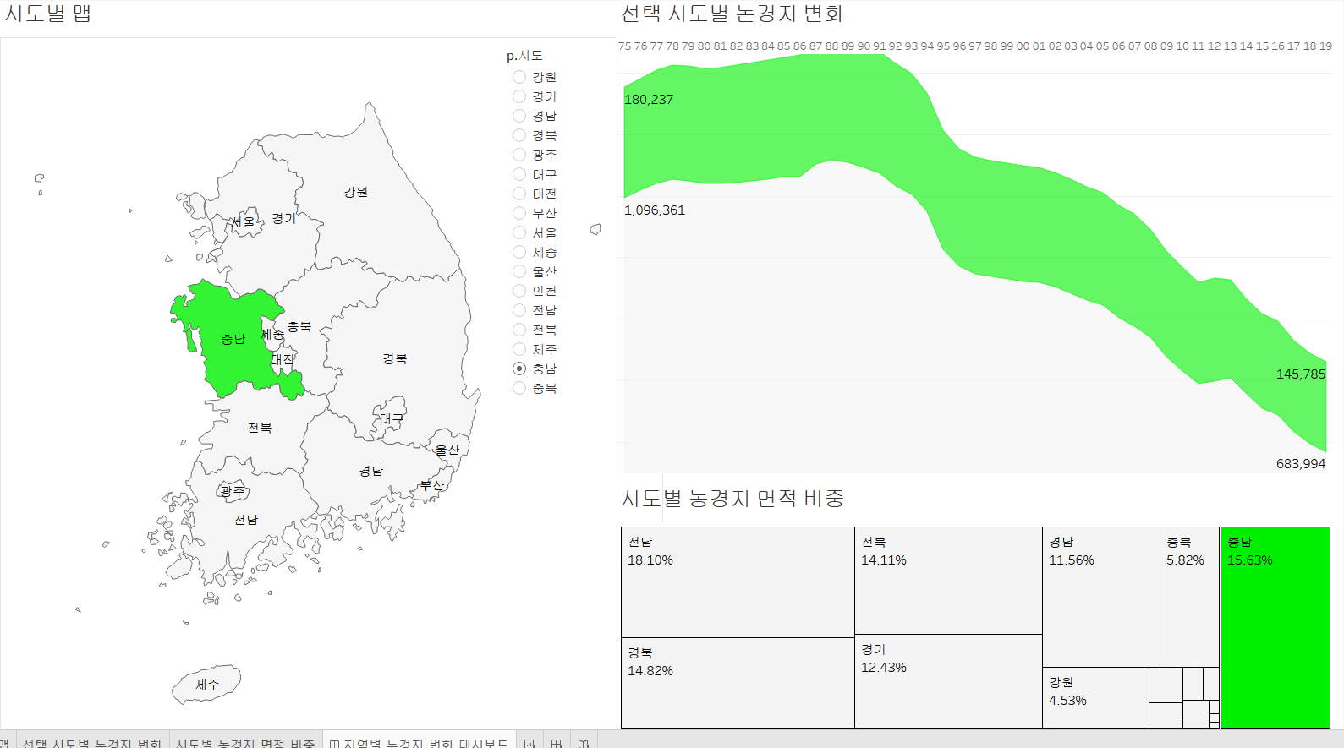
Task: Click the 145,785 value label
Action: 1301,374
